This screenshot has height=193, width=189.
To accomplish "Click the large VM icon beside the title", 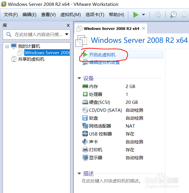I will coord(81,41).
